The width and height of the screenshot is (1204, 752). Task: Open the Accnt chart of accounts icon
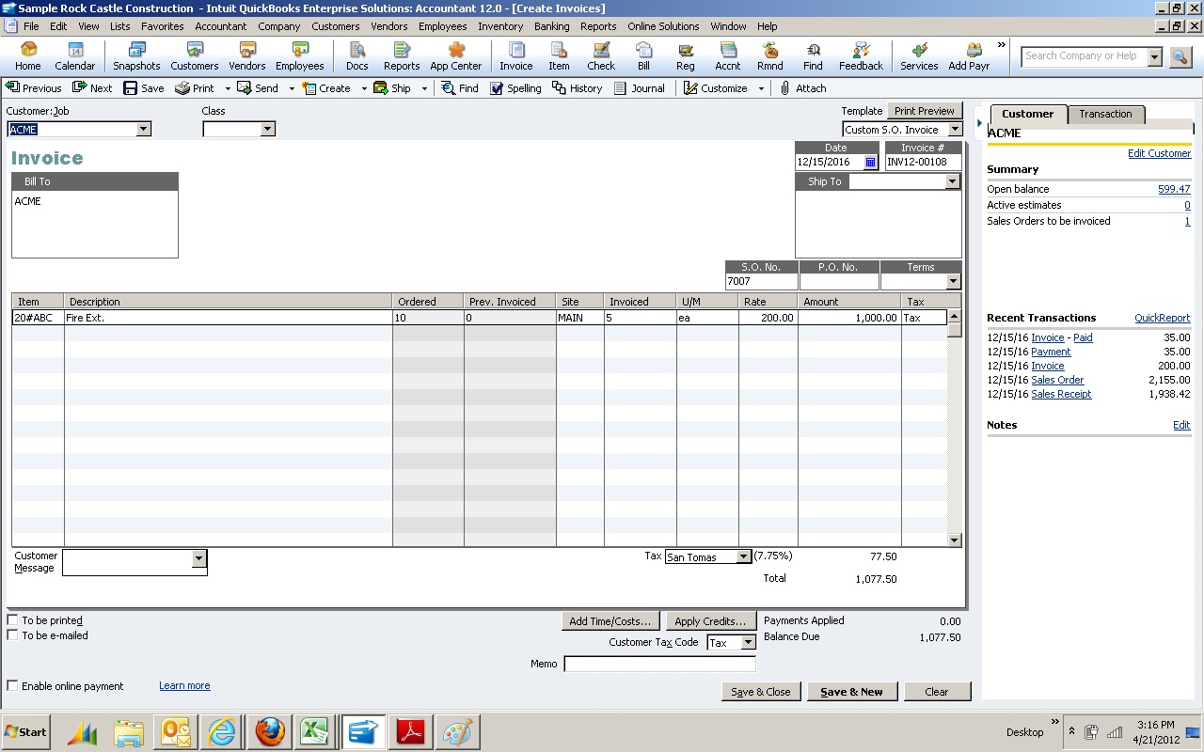click(x=728, y=56)
